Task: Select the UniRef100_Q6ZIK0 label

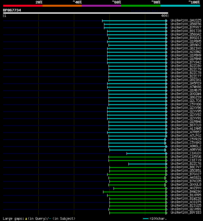Action: (186, 48)
